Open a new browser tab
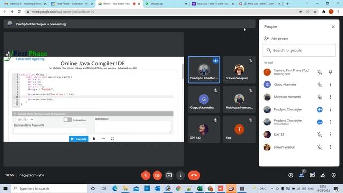Screen dimensions: 343x193 288,4
